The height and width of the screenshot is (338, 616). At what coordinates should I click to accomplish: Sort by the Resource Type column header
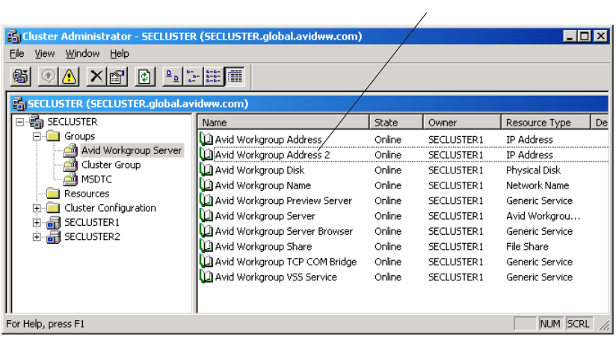click(546, 122)
